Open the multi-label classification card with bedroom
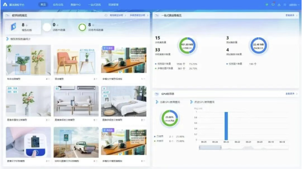This screenshot has height=169, width=302. [x=124, y=101]
